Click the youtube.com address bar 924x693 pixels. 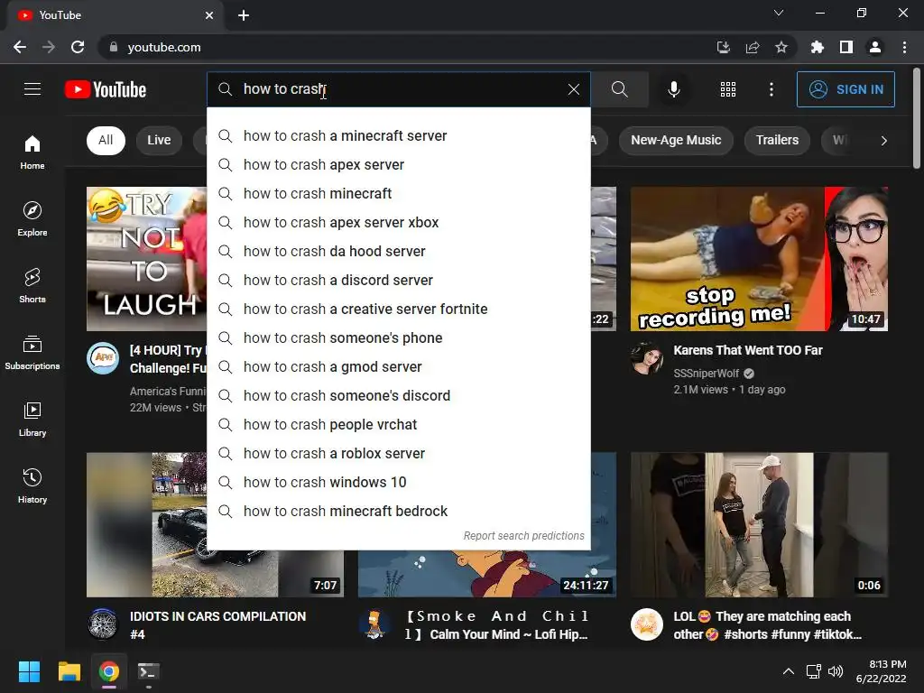click(x=407, y=47)
